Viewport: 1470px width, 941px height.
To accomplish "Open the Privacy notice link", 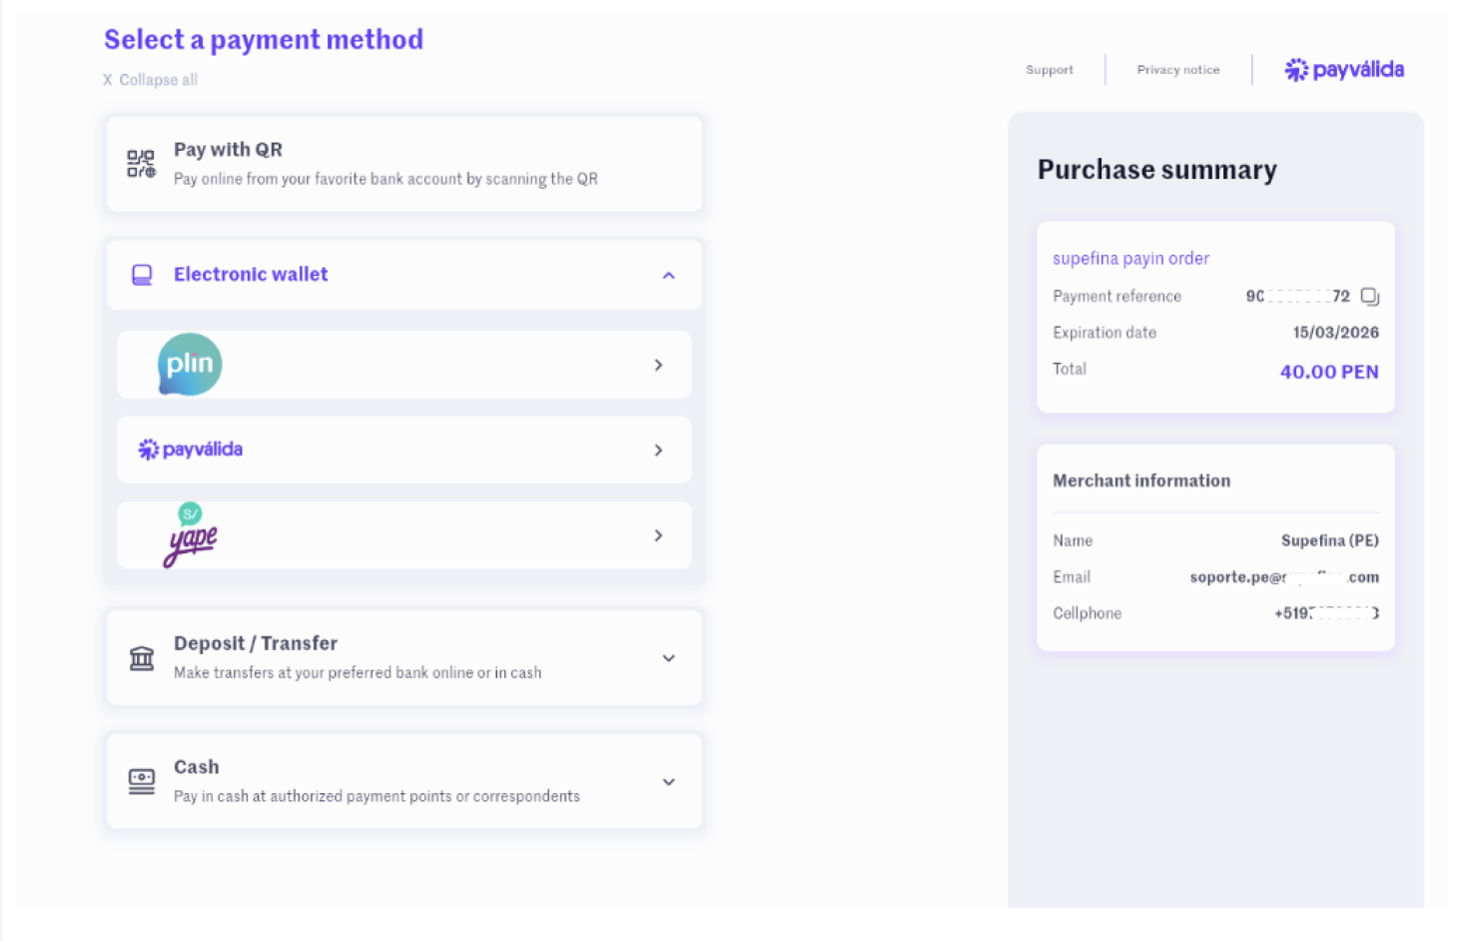I will point(1177,70).
